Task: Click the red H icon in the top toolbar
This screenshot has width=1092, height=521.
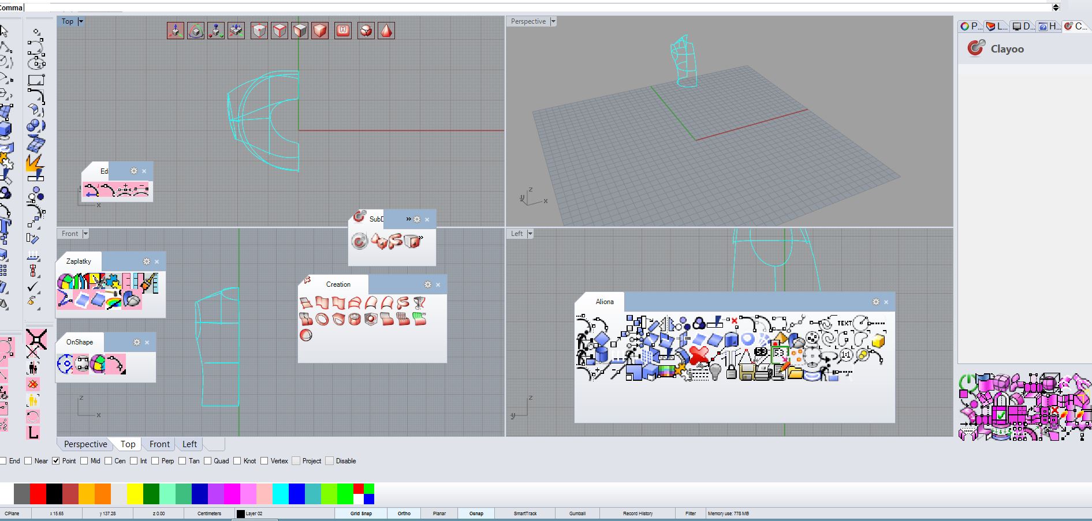Action: 343,31
